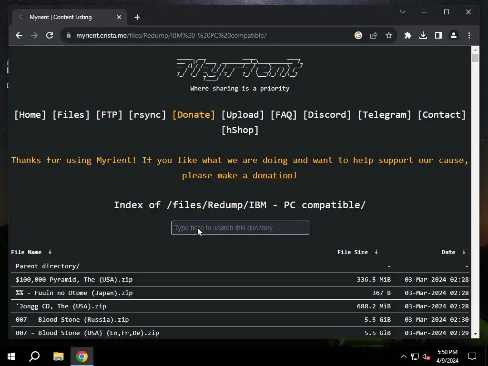Click the address bar URL
The height and width of the screenshot is (366, 488).
171,35
